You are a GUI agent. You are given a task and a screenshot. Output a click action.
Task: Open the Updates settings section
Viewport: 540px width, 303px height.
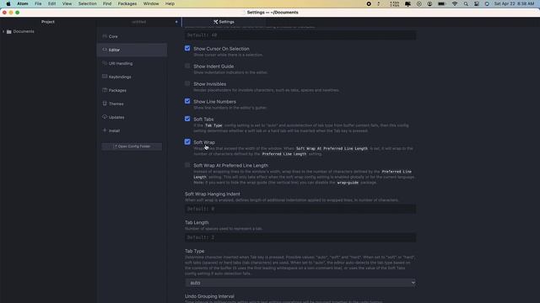tap(132, 117)
